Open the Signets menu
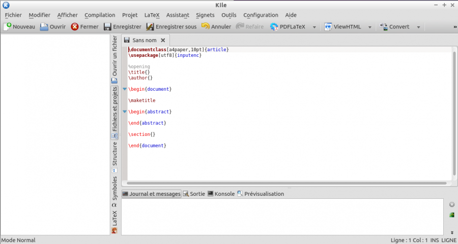The image size is (458, 244). [205, 15]
